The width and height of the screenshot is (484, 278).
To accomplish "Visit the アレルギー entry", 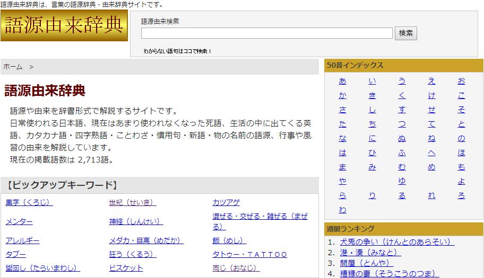I will point(22,240).
